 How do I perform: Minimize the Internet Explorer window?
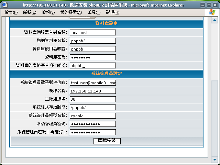click(x=203, y=5)
